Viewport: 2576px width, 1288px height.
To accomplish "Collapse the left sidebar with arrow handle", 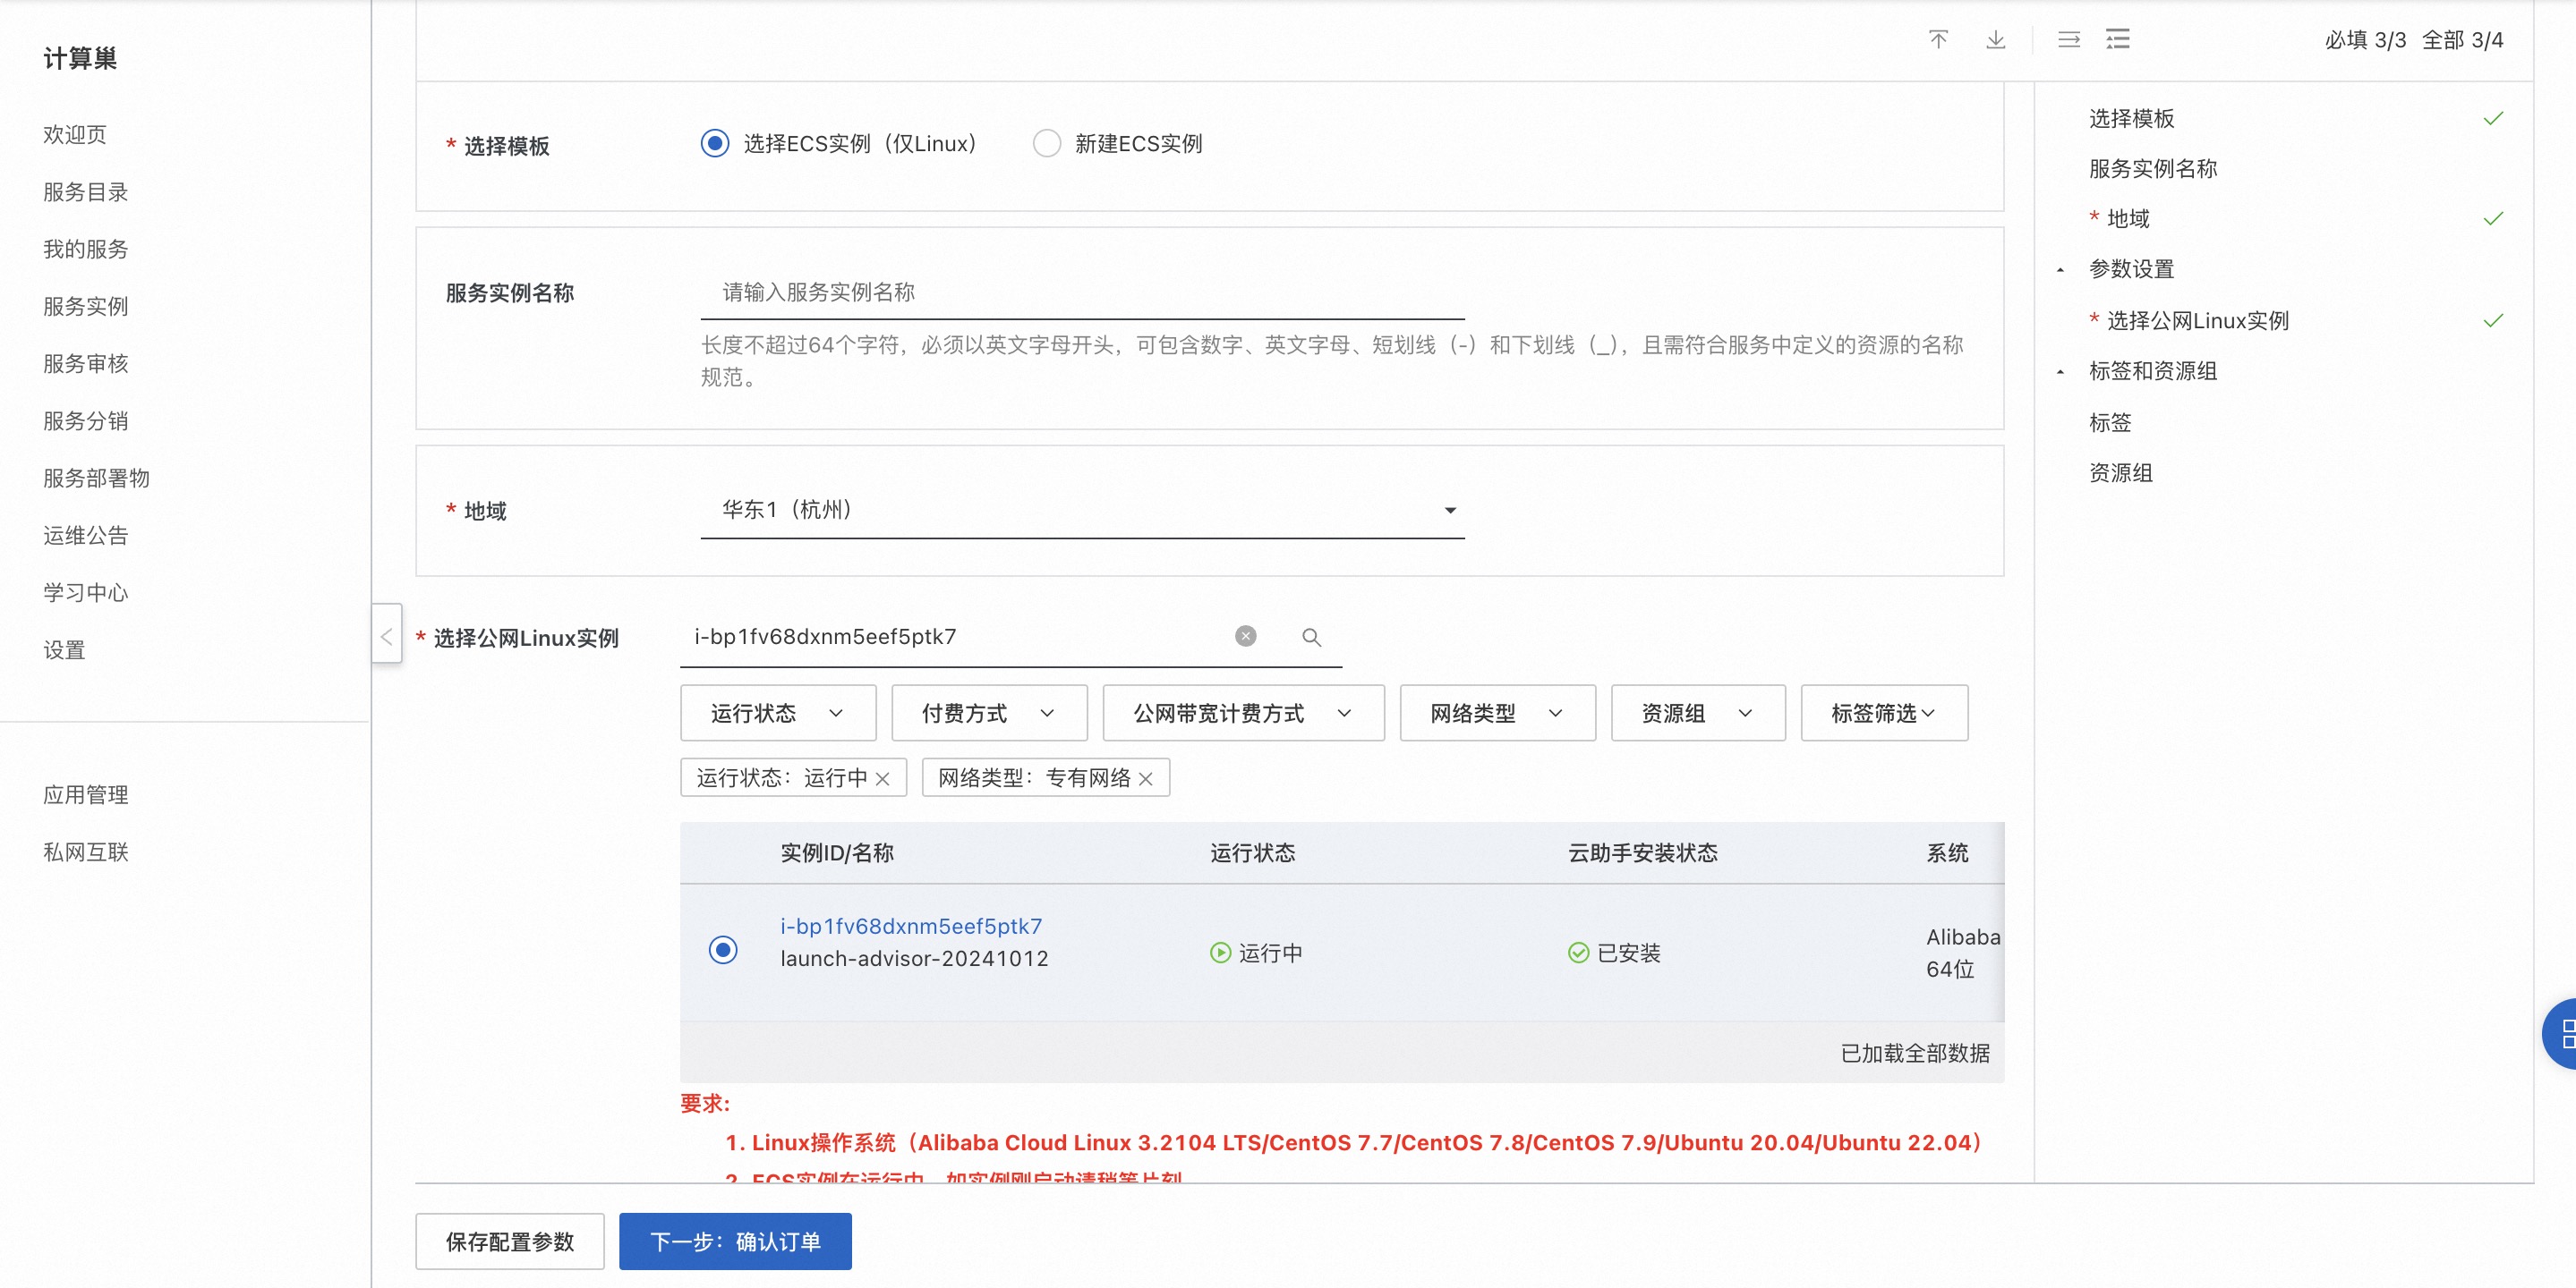I will [x=387, y=637].
